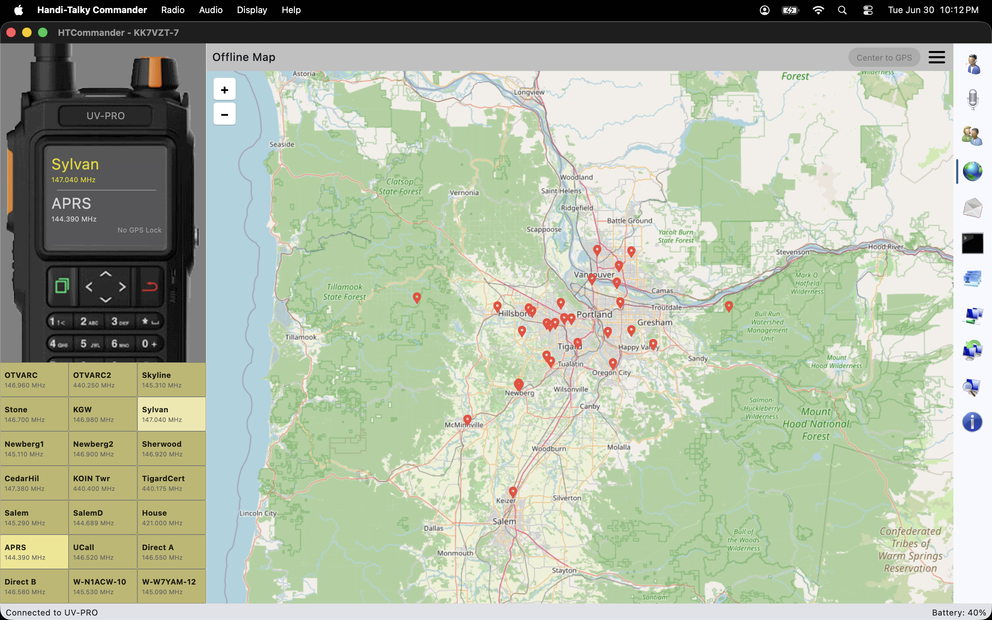Open macOS Control Center icon

(868, 10)
